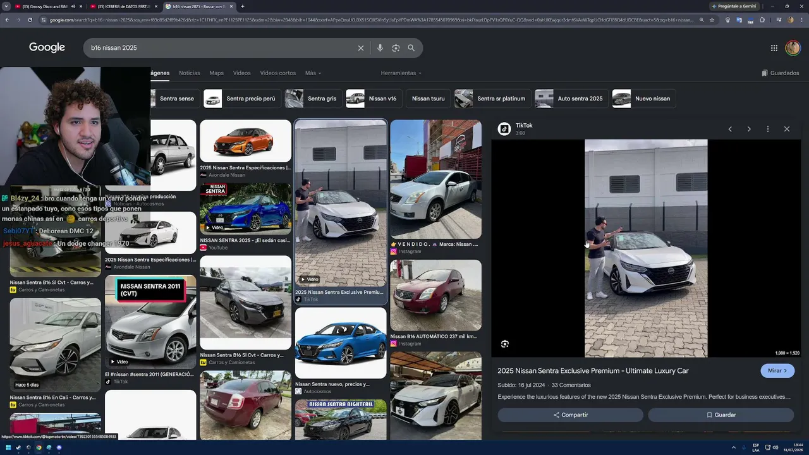Viewport: 809px width, 455px height.
Task: Open the Google account profile picture
Action: (x=793, y=48)
